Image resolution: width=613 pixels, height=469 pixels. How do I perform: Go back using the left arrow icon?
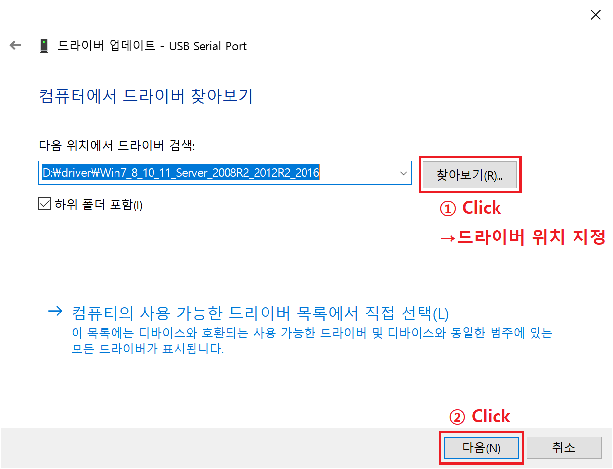(x=16, y=46)
